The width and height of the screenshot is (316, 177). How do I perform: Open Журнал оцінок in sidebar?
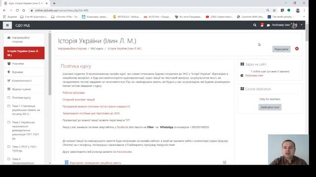(24, 89)
